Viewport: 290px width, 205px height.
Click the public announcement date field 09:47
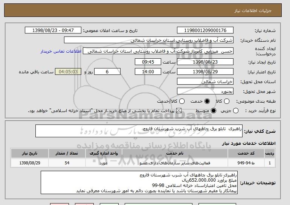click(53, 30)
